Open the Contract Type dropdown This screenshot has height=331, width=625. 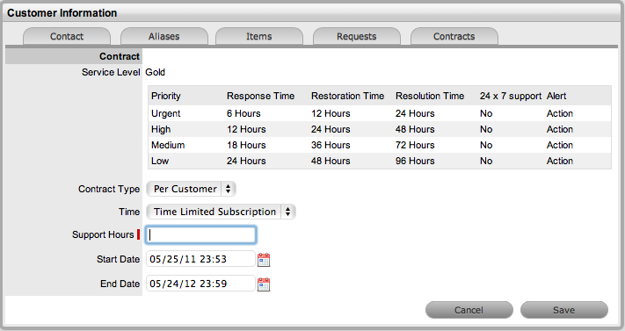(x=191, y=189)
